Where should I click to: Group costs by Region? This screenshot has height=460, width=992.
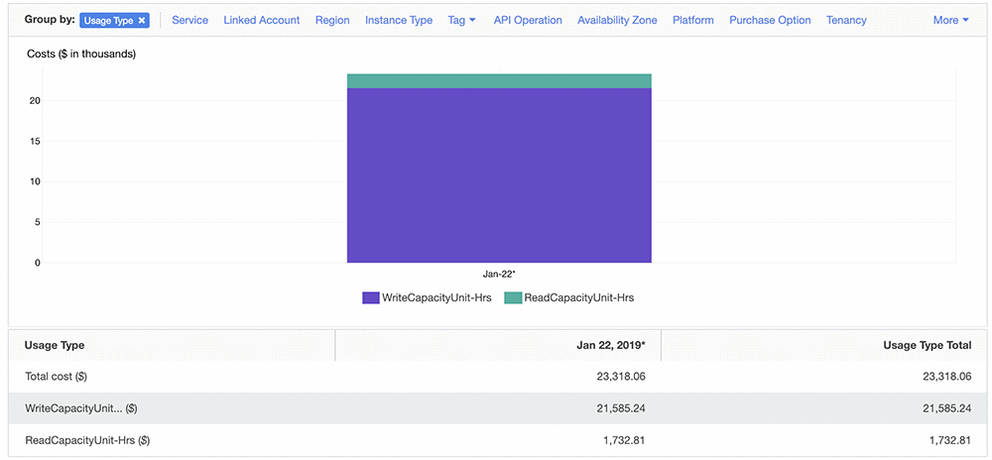tap(332, 20)
